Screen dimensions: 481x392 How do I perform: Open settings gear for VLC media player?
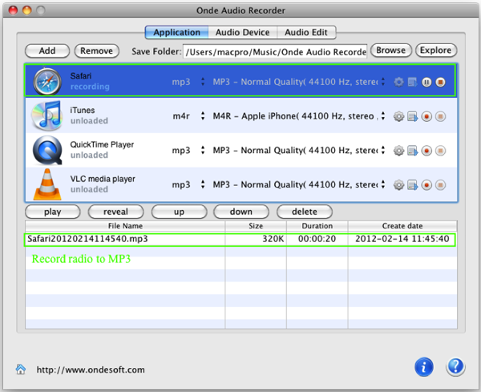click(x=399, y=185)
